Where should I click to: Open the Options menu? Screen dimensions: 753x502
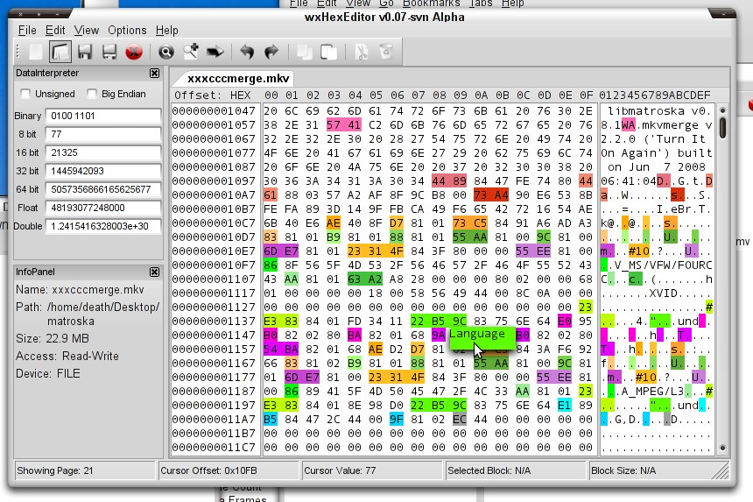(127, 30)
